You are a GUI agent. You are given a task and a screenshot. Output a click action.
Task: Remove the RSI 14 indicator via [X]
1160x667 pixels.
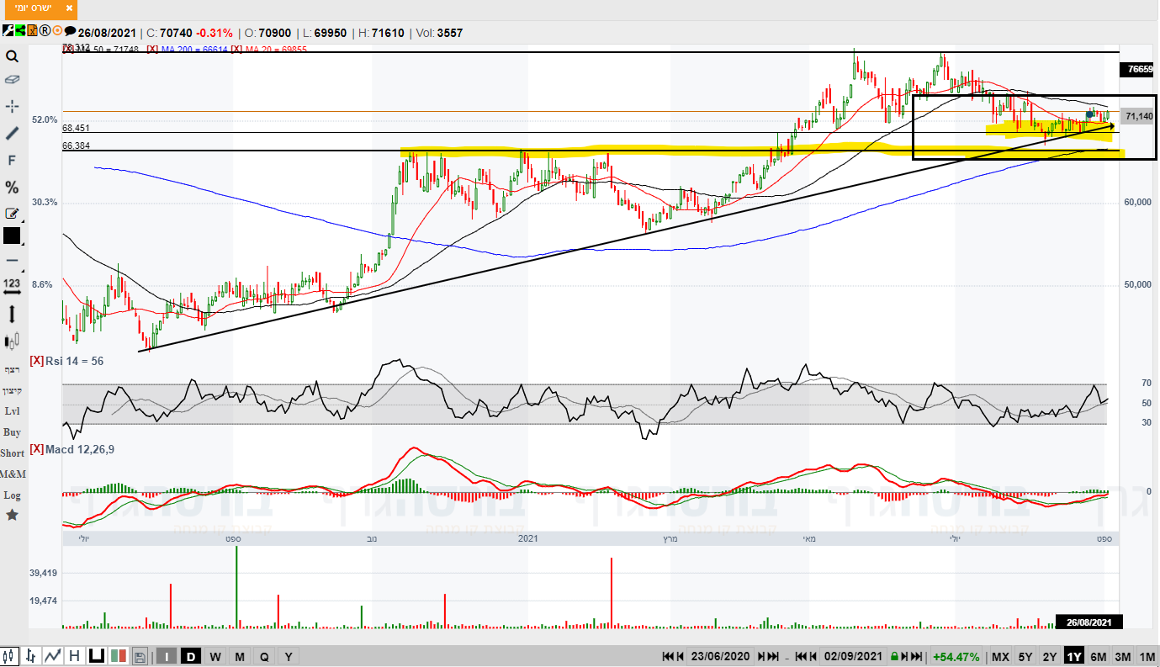[36, 361]
